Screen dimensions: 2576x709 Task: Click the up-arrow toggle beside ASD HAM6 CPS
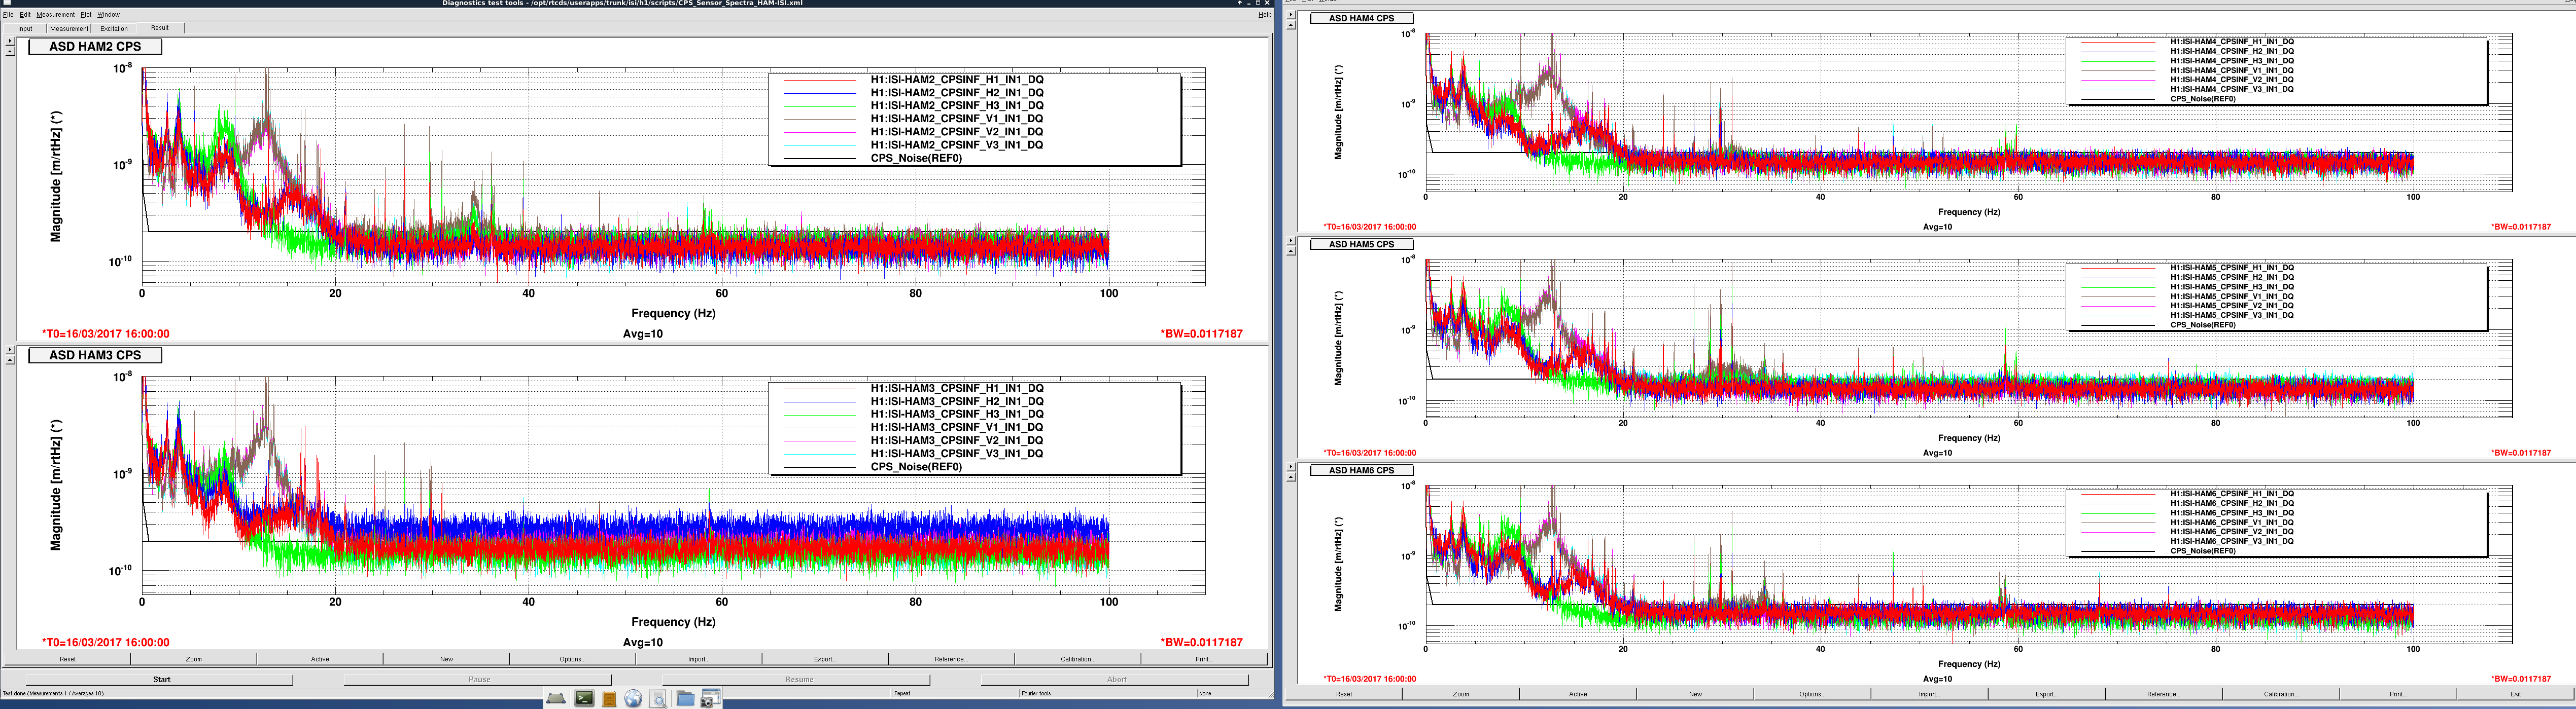tap(1291, 476)
